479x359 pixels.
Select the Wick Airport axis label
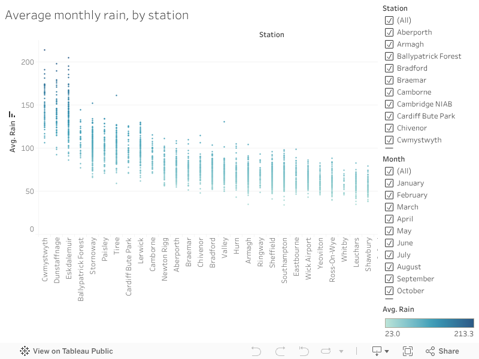pos(308,258)
